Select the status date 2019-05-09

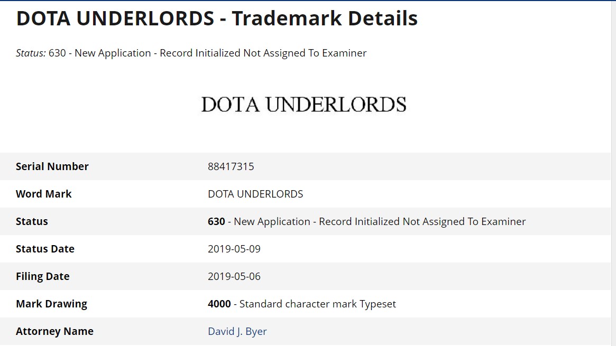(x=234, y=249)
